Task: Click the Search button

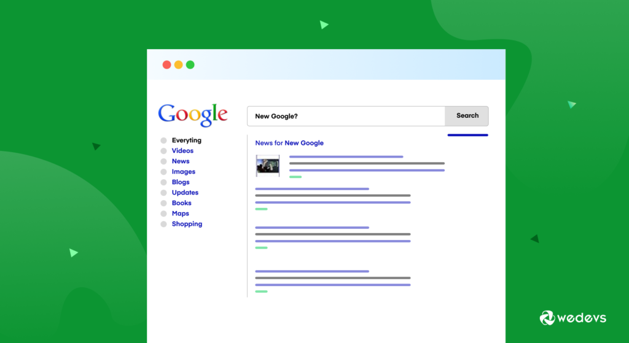Action: (467, 116)
